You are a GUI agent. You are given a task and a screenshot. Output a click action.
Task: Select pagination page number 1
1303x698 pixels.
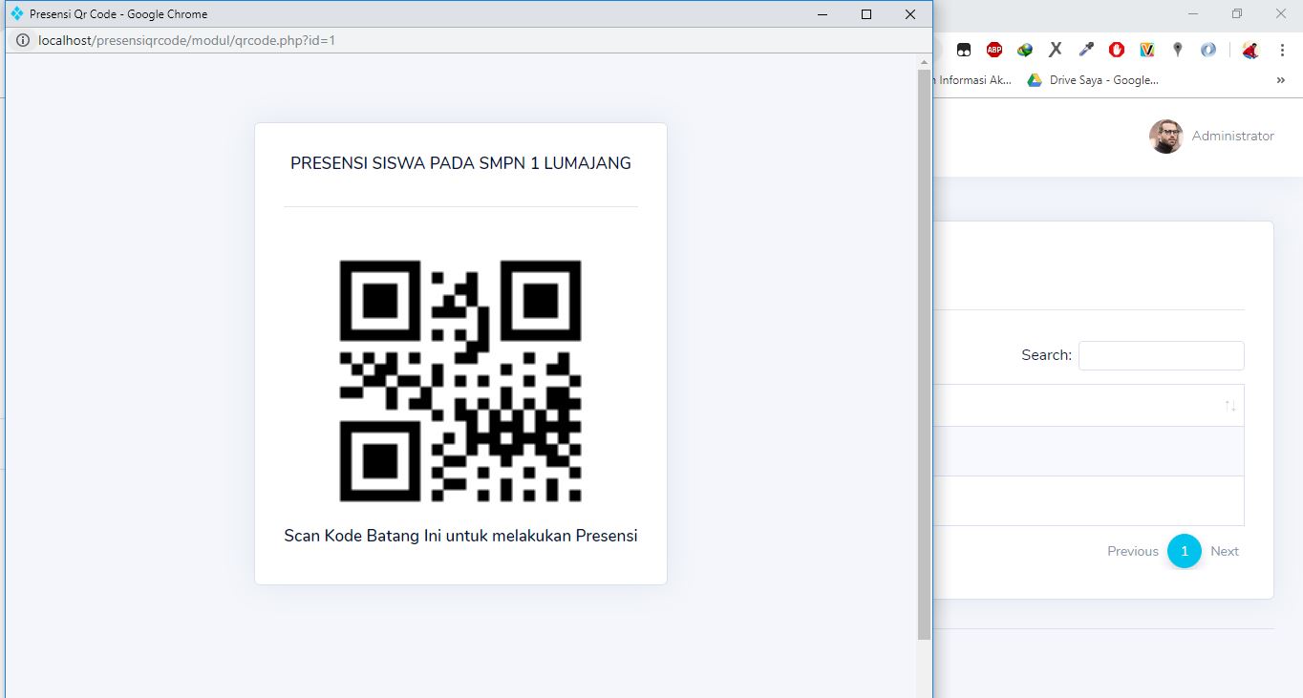1184,551
